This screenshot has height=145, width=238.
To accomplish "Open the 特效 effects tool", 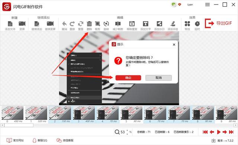I will click(187, 24).
